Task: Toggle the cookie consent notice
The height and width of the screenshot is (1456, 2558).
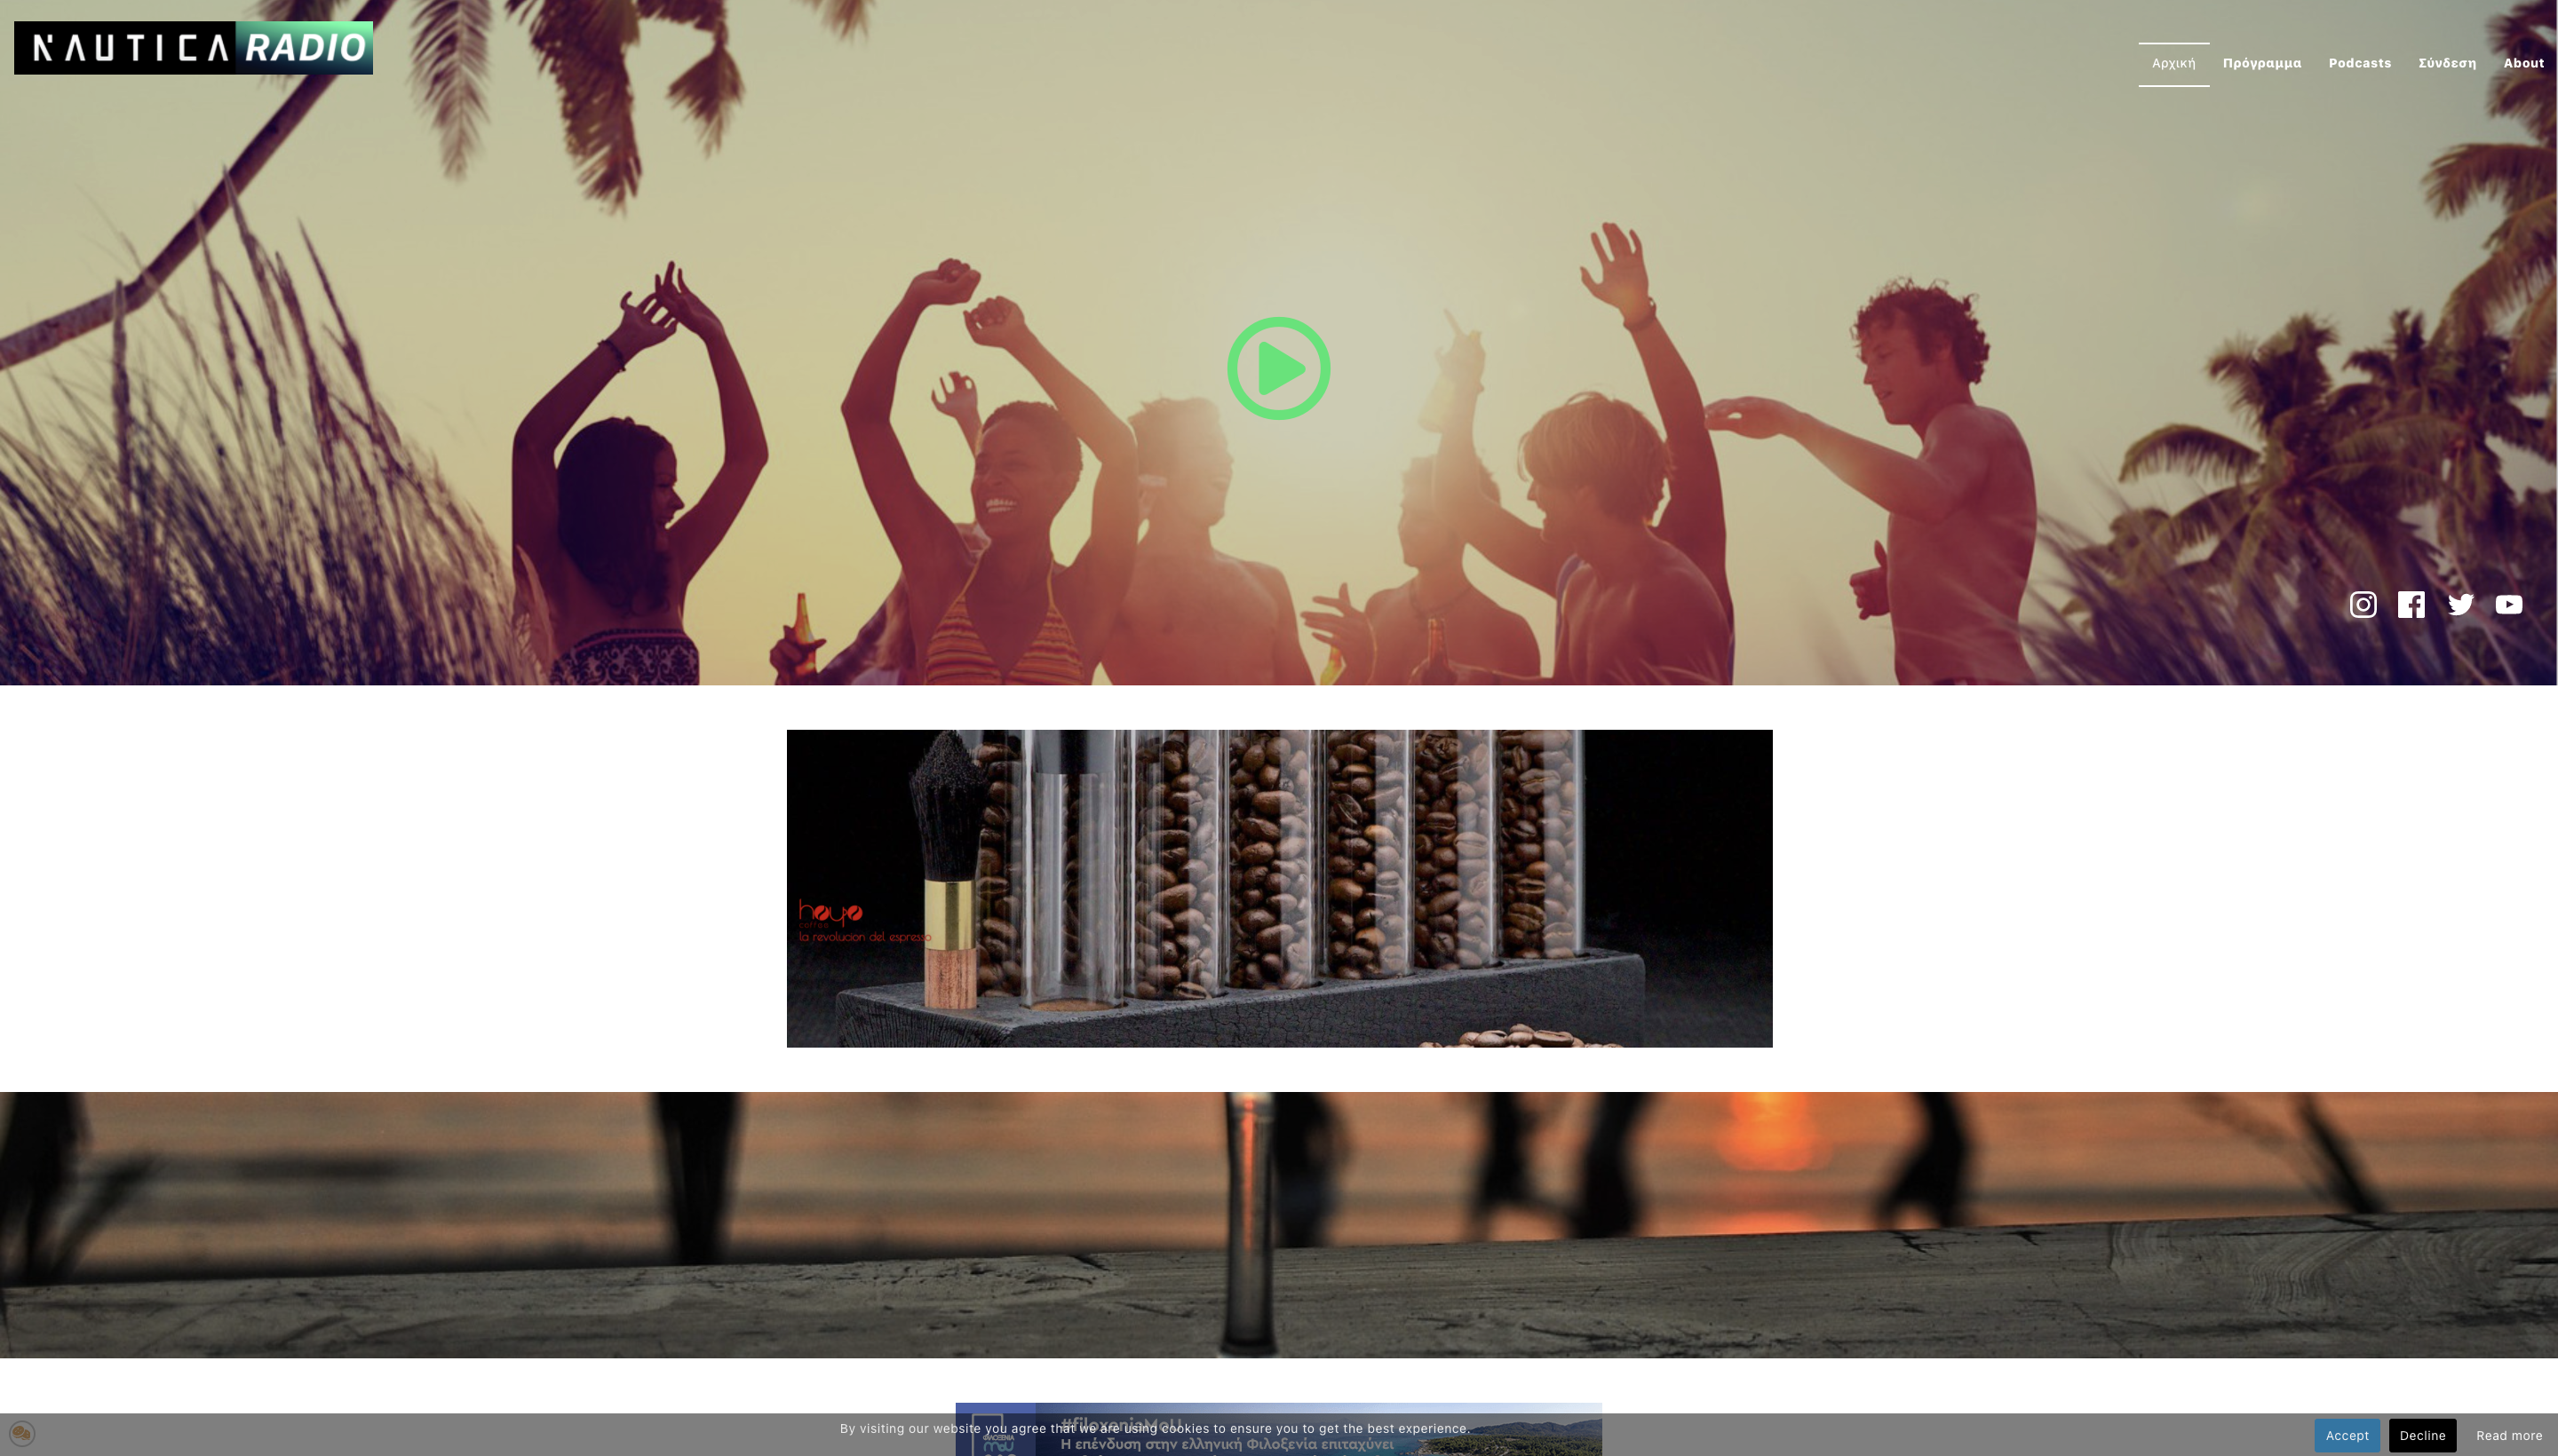Action: [23, 1433]
